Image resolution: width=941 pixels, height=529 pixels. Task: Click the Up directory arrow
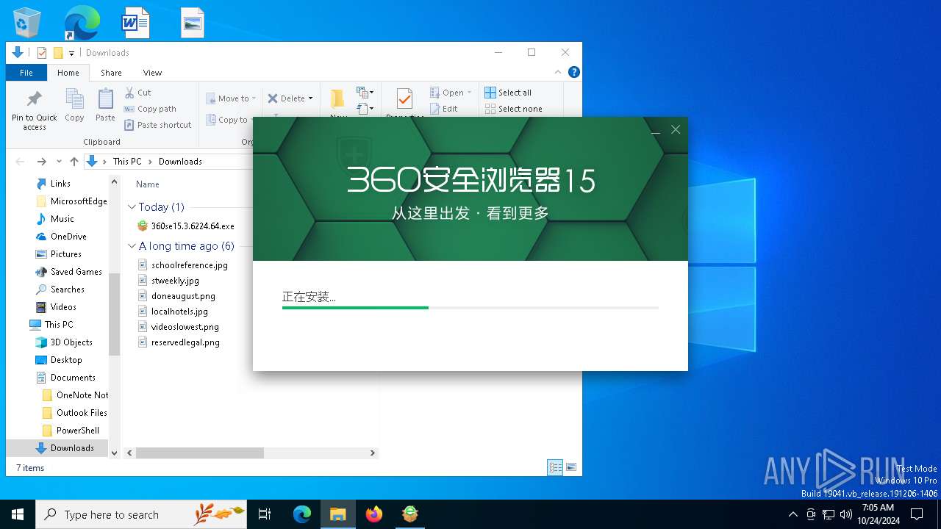click(74, 162)
